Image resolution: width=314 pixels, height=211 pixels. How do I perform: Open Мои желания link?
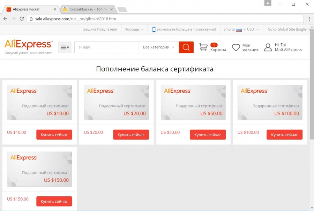coord(250,47)
